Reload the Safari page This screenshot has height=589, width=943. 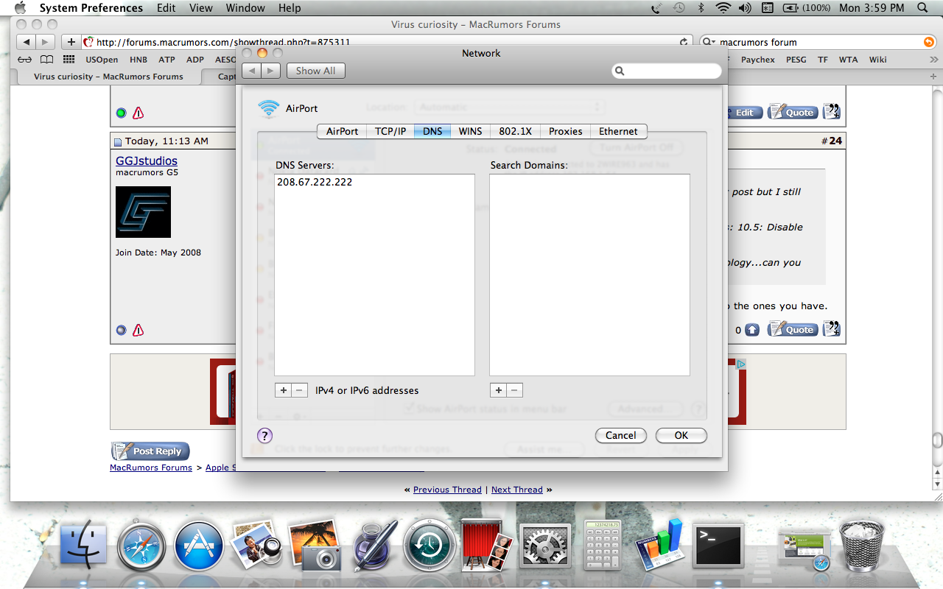click(x=684, y=42)
